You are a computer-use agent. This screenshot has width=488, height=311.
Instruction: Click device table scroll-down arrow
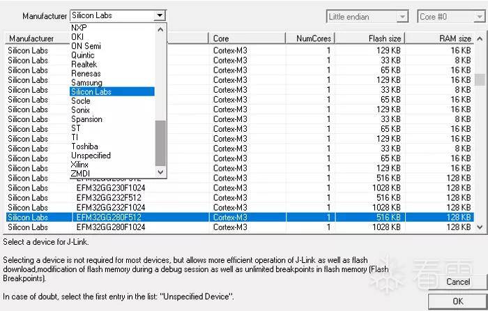(x=480, y=227)
